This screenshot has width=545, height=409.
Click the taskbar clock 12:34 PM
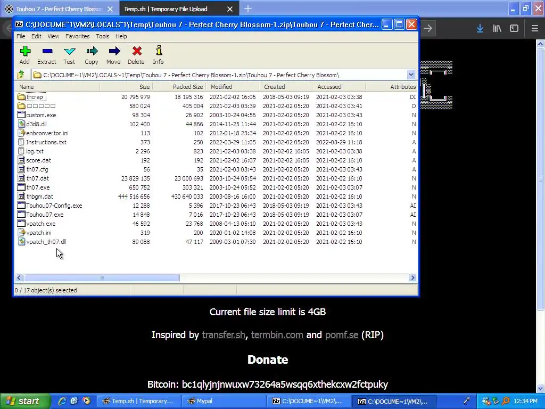click(525, 401)
